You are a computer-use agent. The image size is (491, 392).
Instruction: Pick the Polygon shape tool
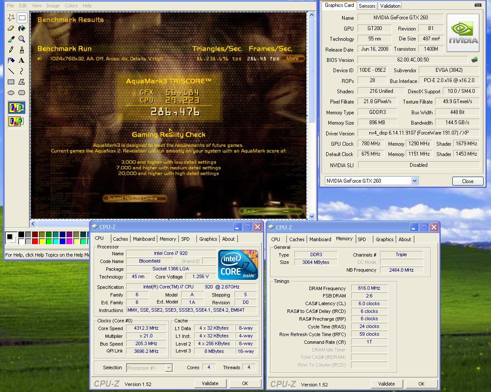[22, 82]
